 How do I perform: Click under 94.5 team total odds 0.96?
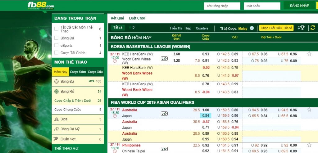click(x=293, y=110)
